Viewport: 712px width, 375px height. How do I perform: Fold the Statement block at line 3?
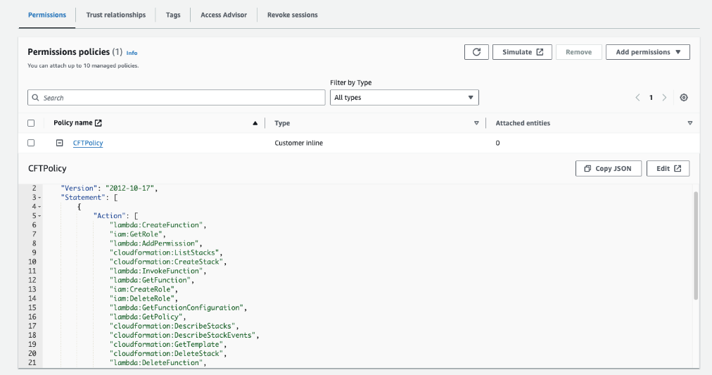pyautogui.click(x=38, y=198)
